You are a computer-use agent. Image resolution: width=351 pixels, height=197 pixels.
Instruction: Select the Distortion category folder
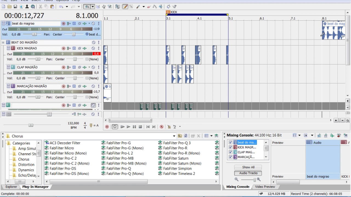click(26, 165)
